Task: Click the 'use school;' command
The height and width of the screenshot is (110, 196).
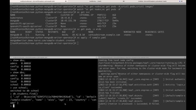Action: (21, 88)
